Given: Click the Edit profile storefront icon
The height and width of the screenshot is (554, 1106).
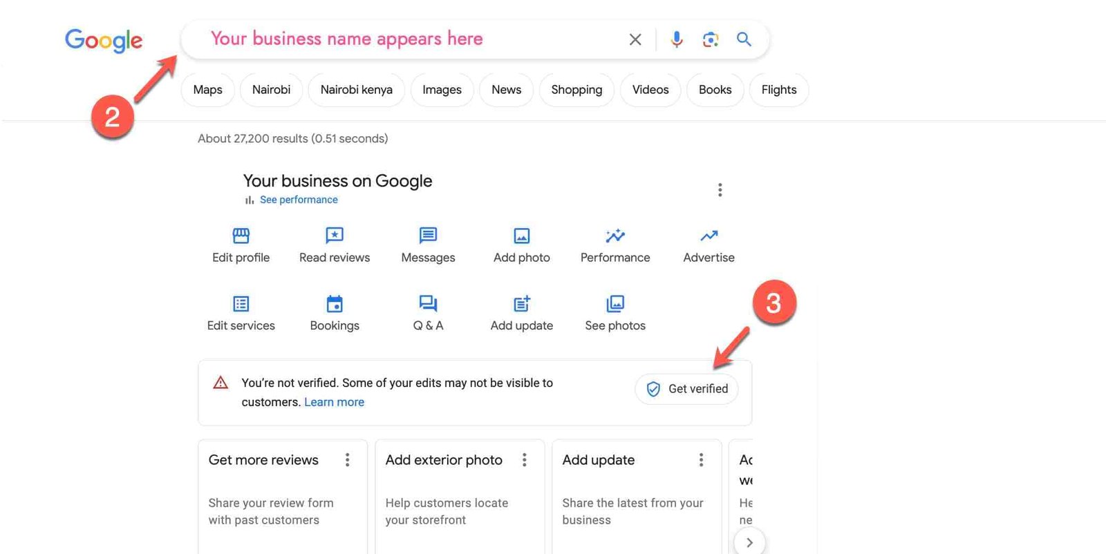Looking at the screenshot, I should tap(241, 236).
